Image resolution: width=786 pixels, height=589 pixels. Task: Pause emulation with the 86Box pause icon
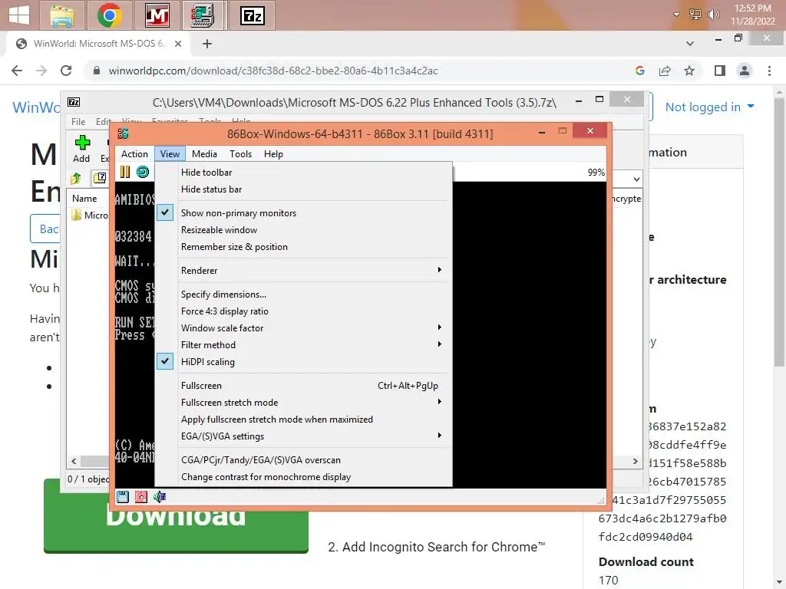point(125,173)
